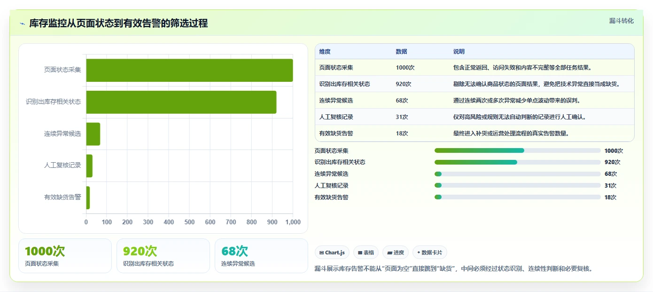This screenshot has width=653, height=292.
Task: Click the 表格 chip
Action: pyautogui.click(x=366, y=253)
